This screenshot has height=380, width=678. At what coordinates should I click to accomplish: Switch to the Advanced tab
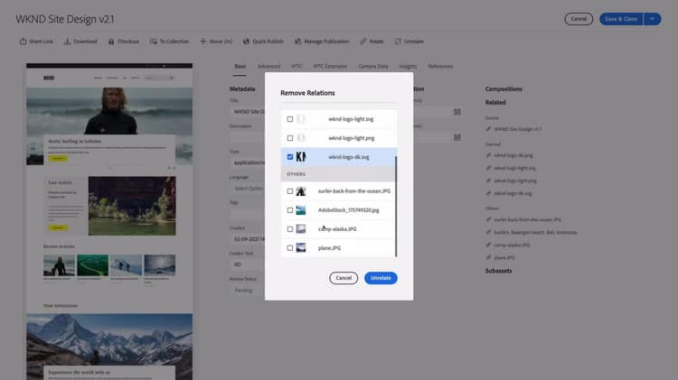point(269,67)
